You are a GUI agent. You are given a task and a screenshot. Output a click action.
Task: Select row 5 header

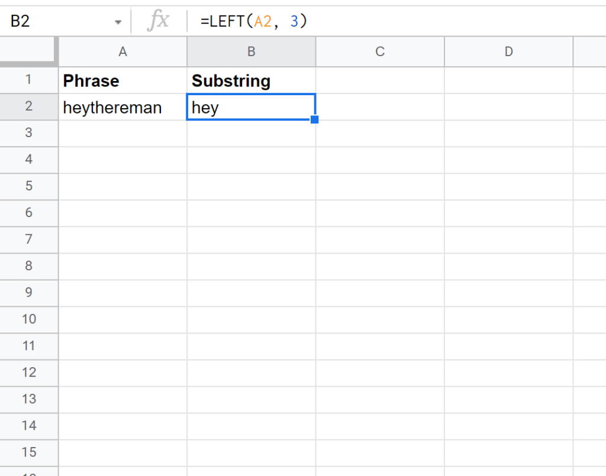(29, 186)
